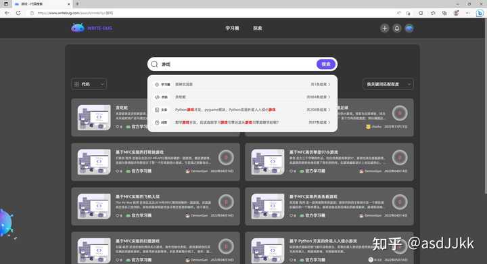Open the browser collections icon
The height and width of the screenshot is (264, 487).
pos(444,13)
